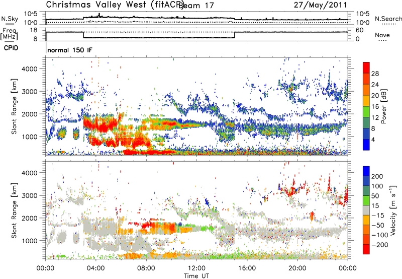Click the 08:00 time tick label

click(146, 268)
